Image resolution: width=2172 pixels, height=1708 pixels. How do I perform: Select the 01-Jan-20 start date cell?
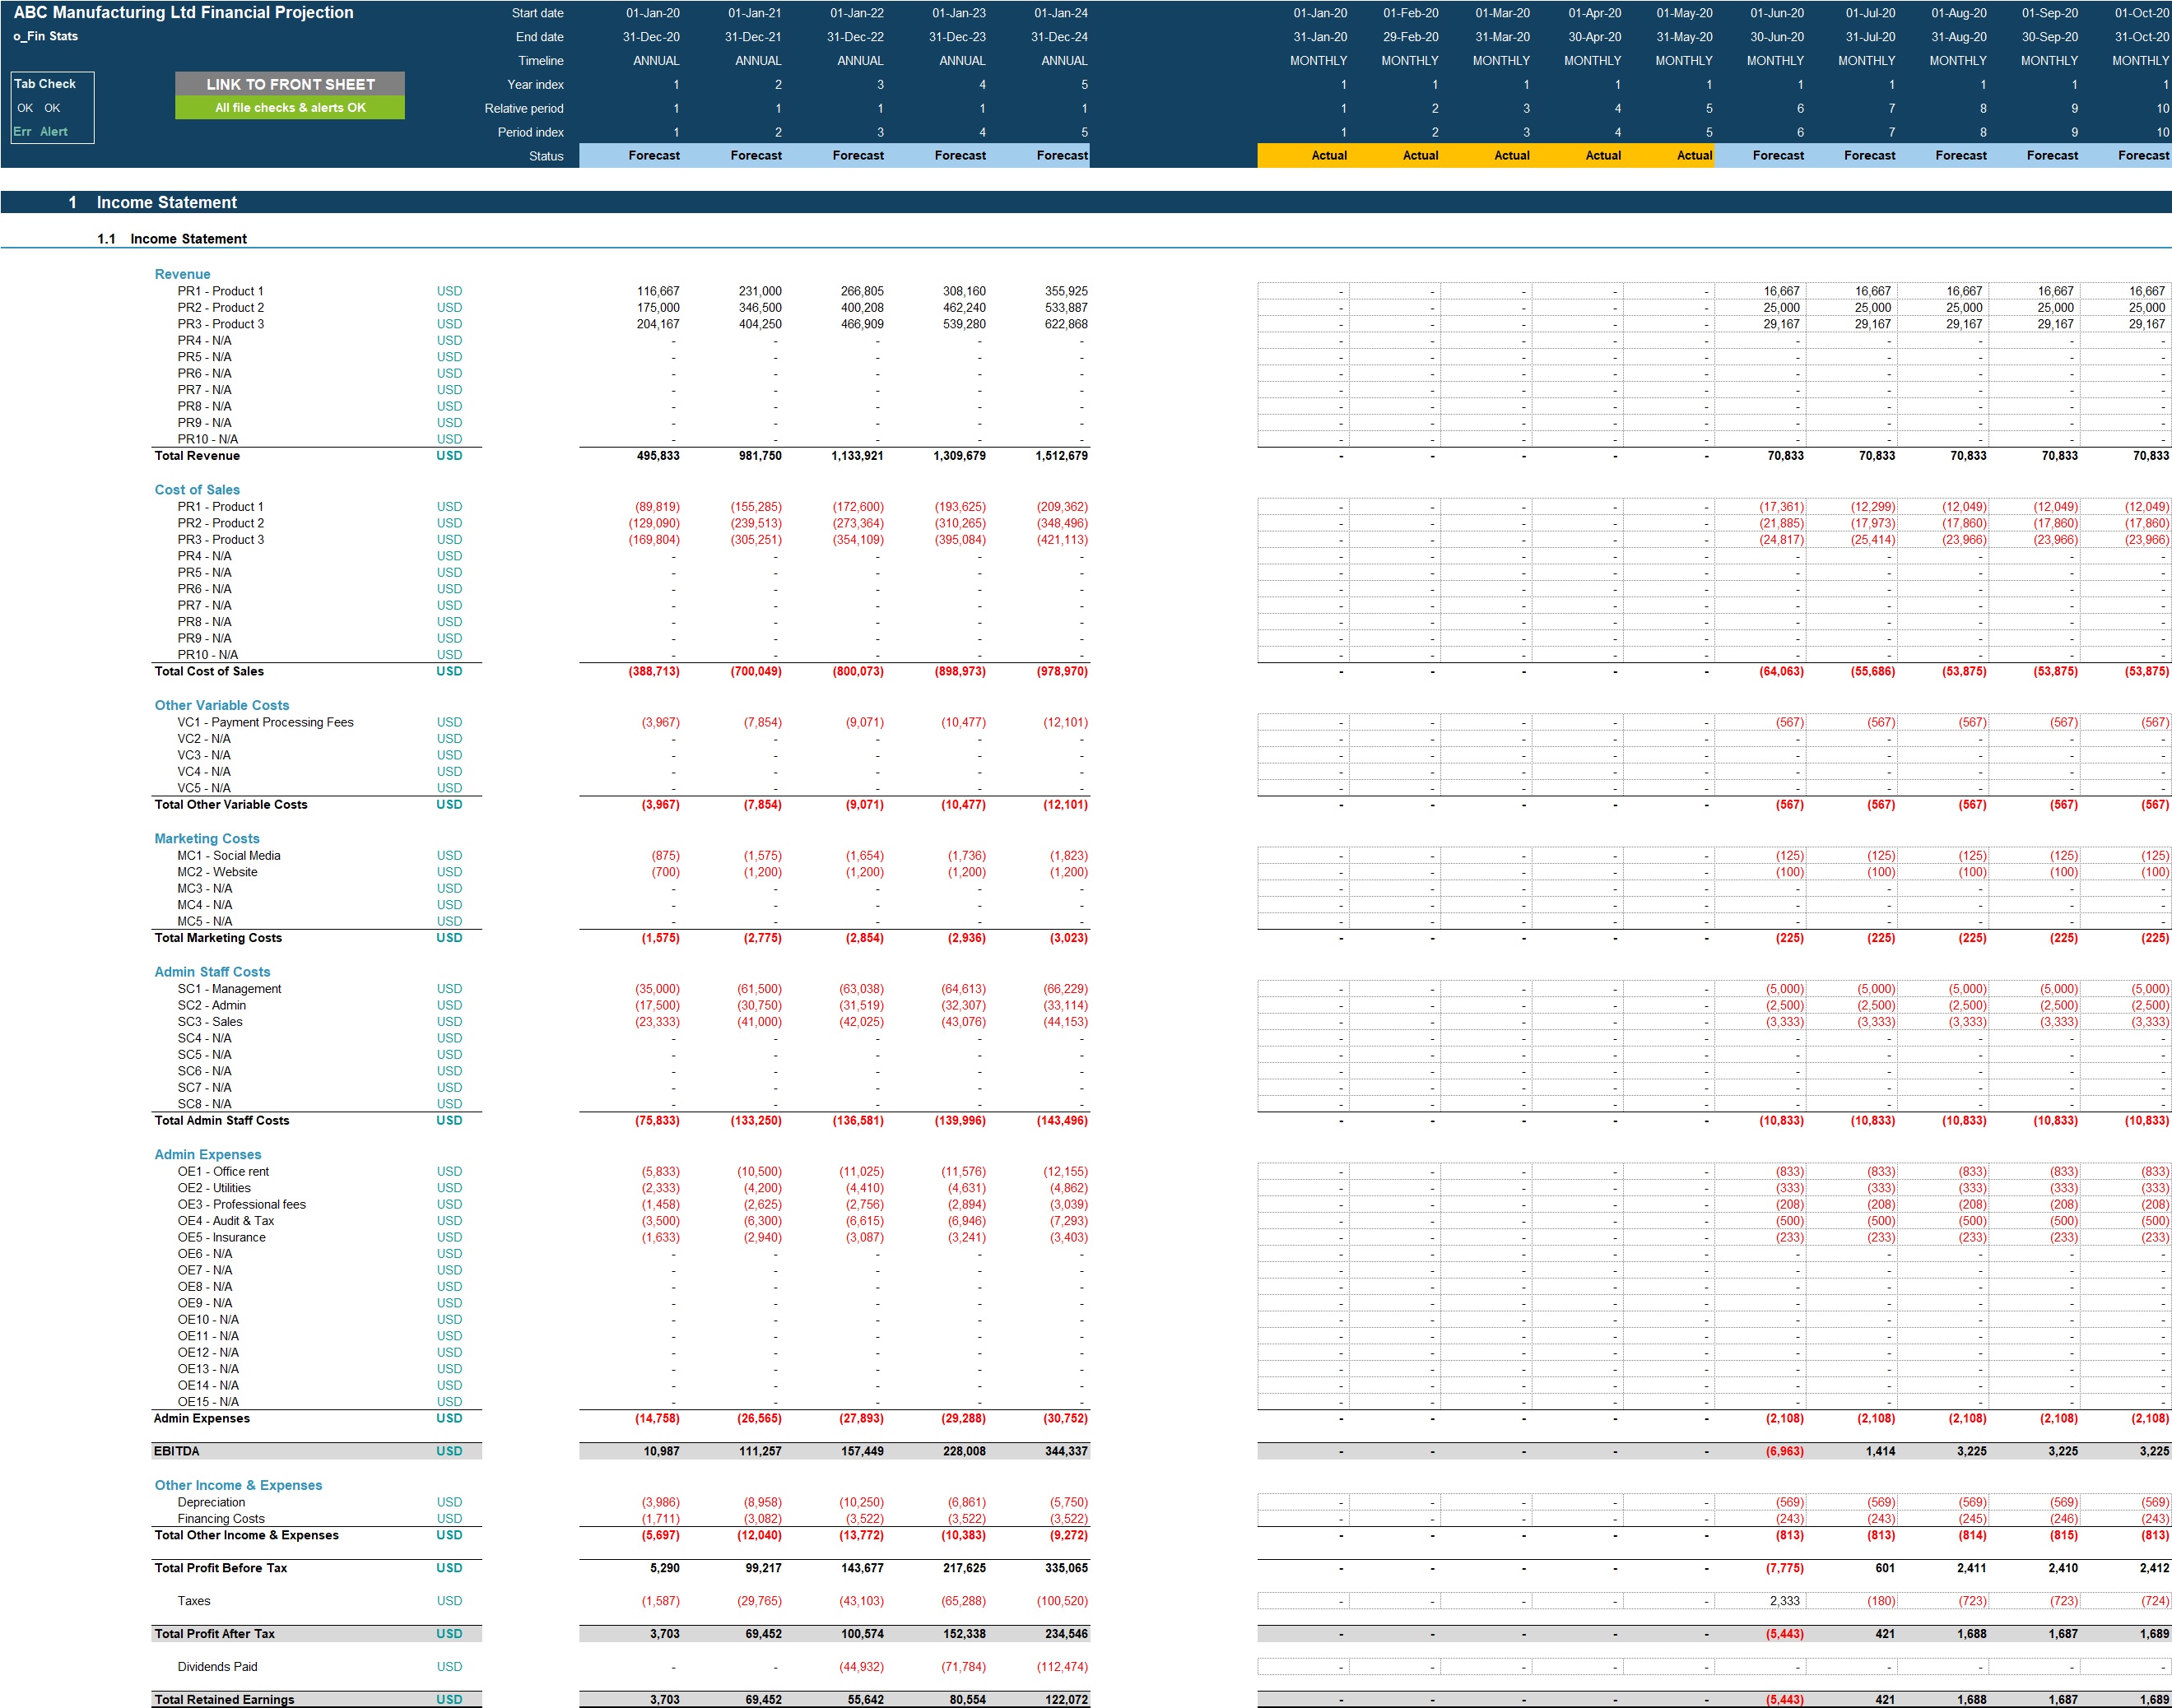(655, 13)
